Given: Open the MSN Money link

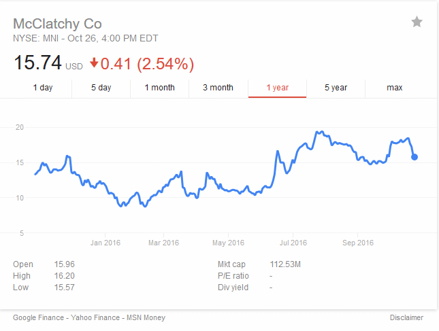Looking at the screenshot, I should [146, 317].
